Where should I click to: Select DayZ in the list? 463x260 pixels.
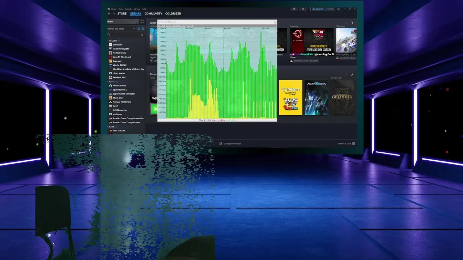(x=115, y=106)
